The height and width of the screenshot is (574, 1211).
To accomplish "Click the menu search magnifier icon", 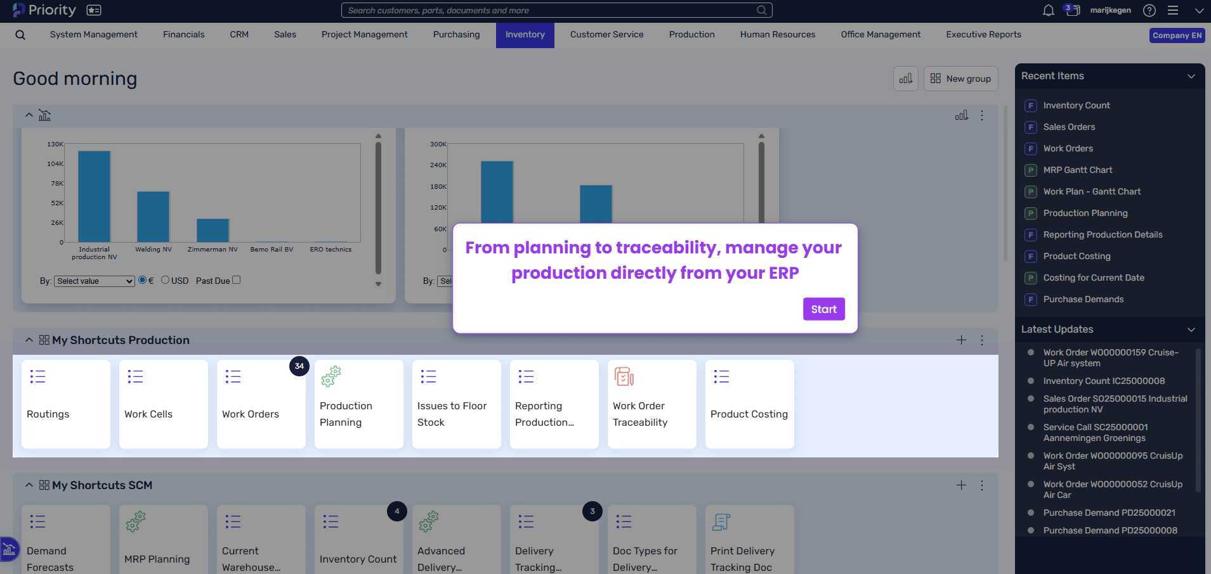I will tap(20, 35).
